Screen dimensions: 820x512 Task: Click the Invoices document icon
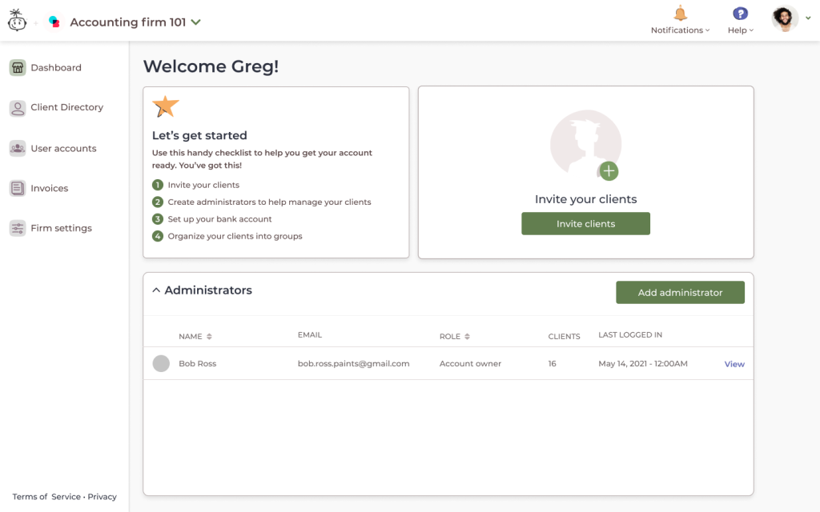(x=18, y=189)
